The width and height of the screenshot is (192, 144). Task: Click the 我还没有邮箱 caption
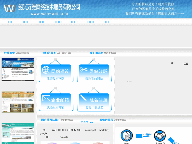(x=56, y=107)
